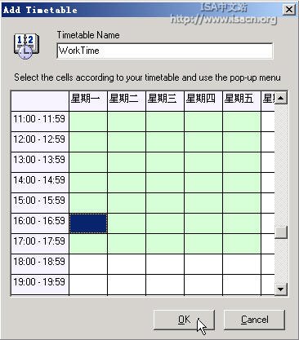Click the Cancel button

[x=254, y=320]
